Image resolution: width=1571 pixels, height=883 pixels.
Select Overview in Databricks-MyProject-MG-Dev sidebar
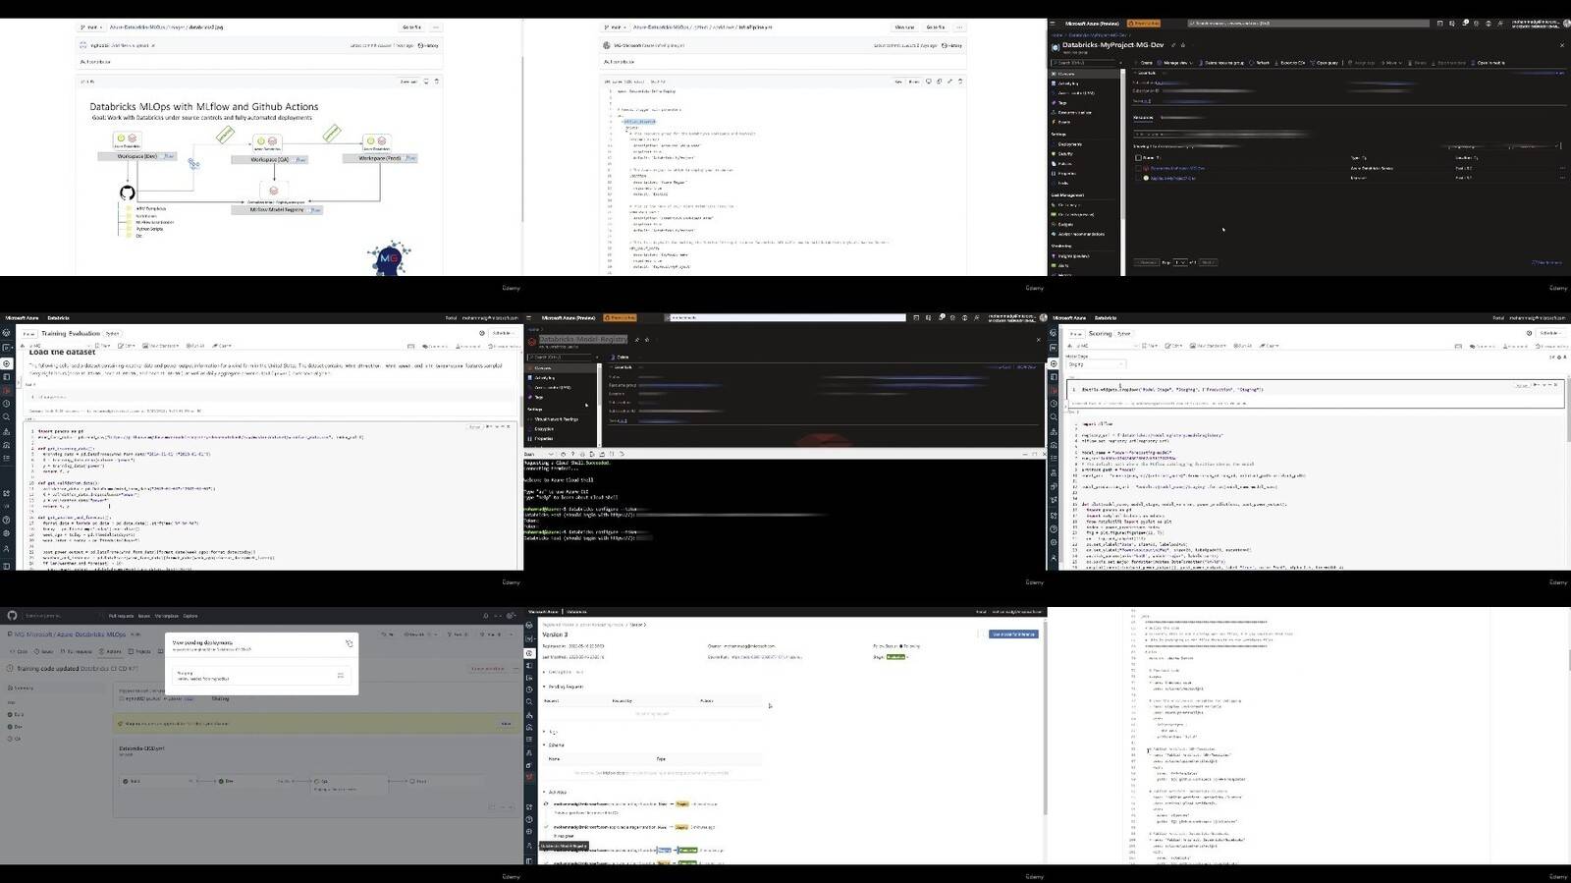click(1084, 74)
